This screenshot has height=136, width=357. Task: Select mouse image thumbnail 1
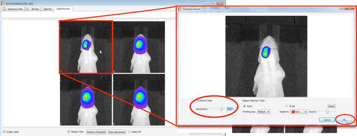[86, 47]
